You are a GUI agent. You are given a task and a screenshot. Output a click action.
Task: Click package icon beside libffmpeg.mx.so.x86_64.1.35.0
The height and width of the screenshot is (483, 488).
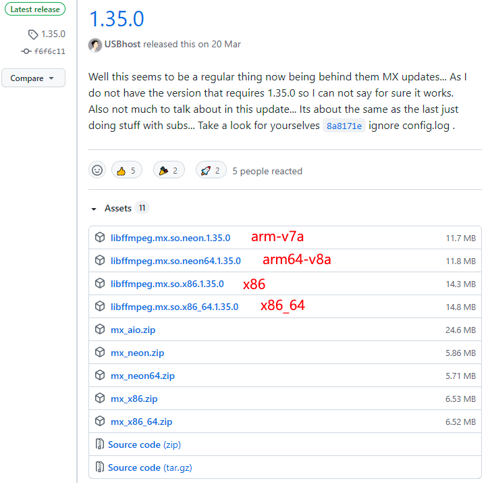(x=100, y=307)
